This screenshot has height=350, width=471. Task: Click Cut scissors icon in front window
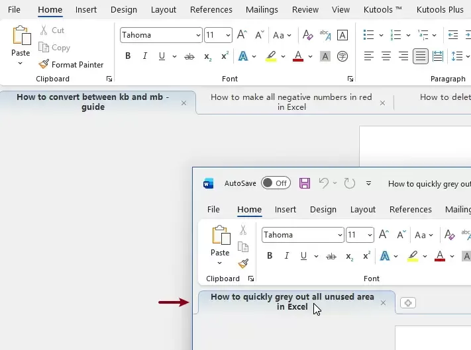[x=243, y=230]
